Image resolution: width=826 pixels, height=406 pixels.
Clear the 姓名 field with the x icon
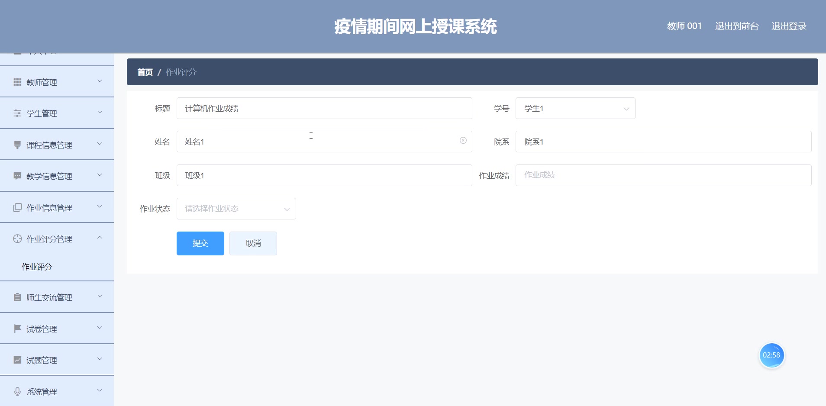(463, 140)
